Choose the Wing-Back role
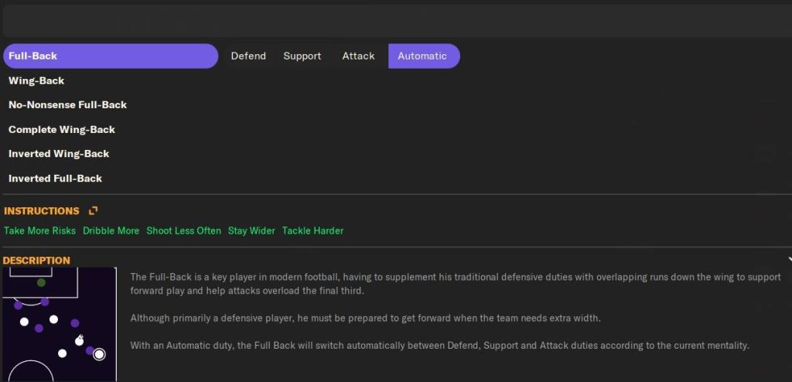Viewport: 792px width, 382px height. coord(36,80)
